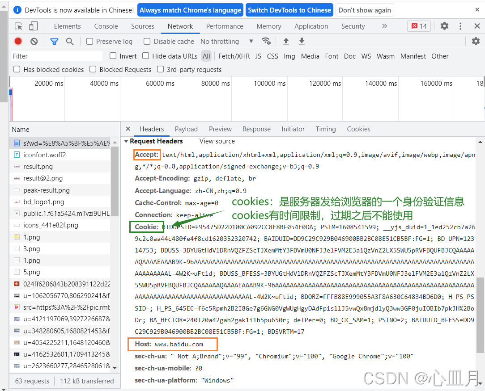Screen dimensions: 485x391
Task: Click the Name column header
Action: pyautogui.click(x=64, y=130)
